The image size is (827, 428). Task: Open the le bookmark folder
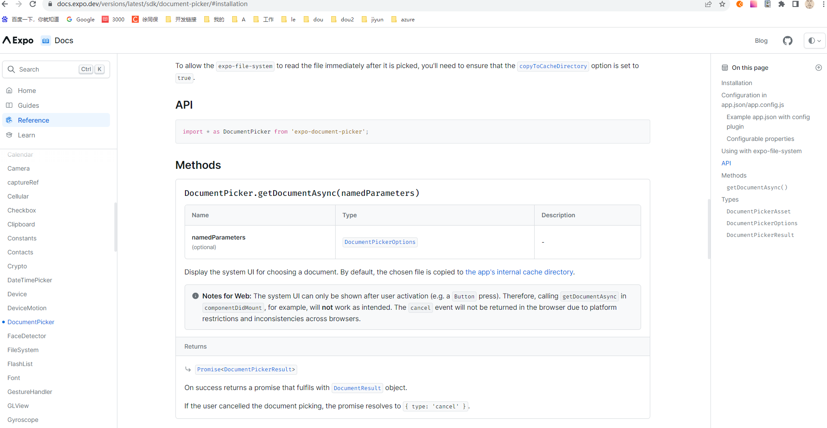pyautogui.click(x=288, y=19)
